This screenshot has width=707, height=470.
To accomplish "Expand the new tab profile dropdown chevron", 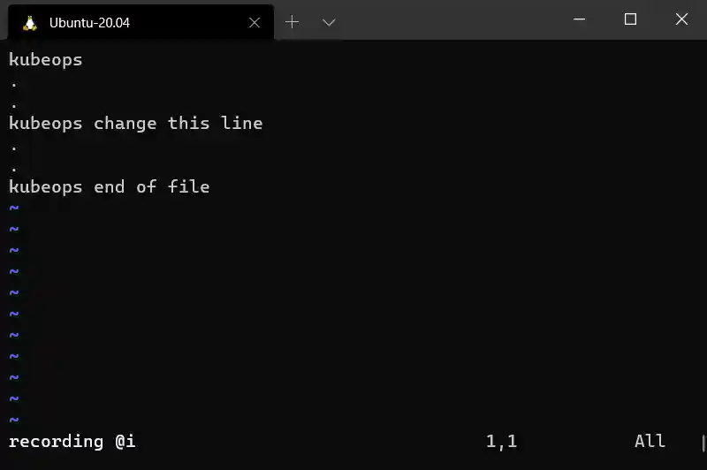I will point(329,22).
